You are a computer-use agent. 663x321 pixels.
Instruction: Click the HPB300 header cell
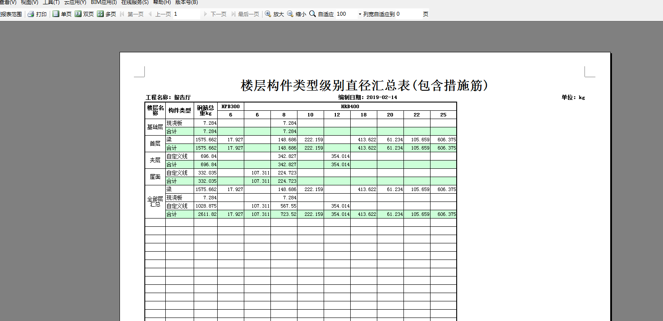231,106
